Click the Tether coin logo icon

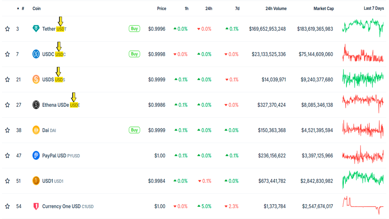pos(36,29)
